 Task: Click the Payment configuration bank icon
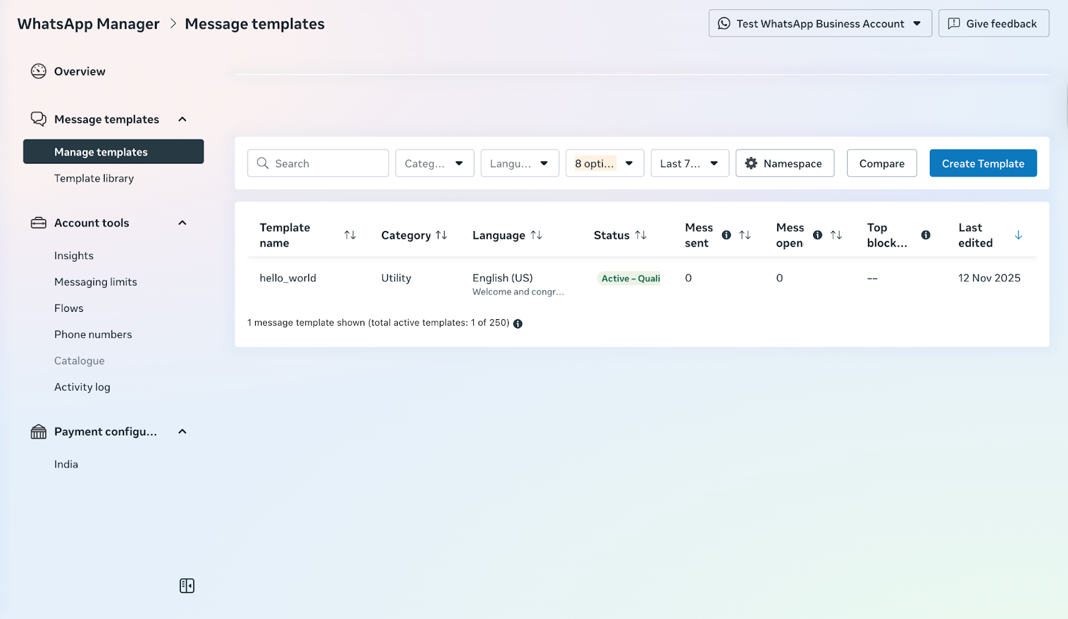tap(39, 432)
